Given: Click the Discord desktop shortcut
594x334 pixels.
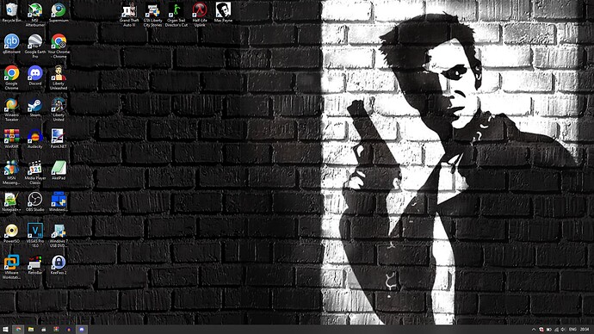Looking at the screenshot, I should click(x=34, y=76).
